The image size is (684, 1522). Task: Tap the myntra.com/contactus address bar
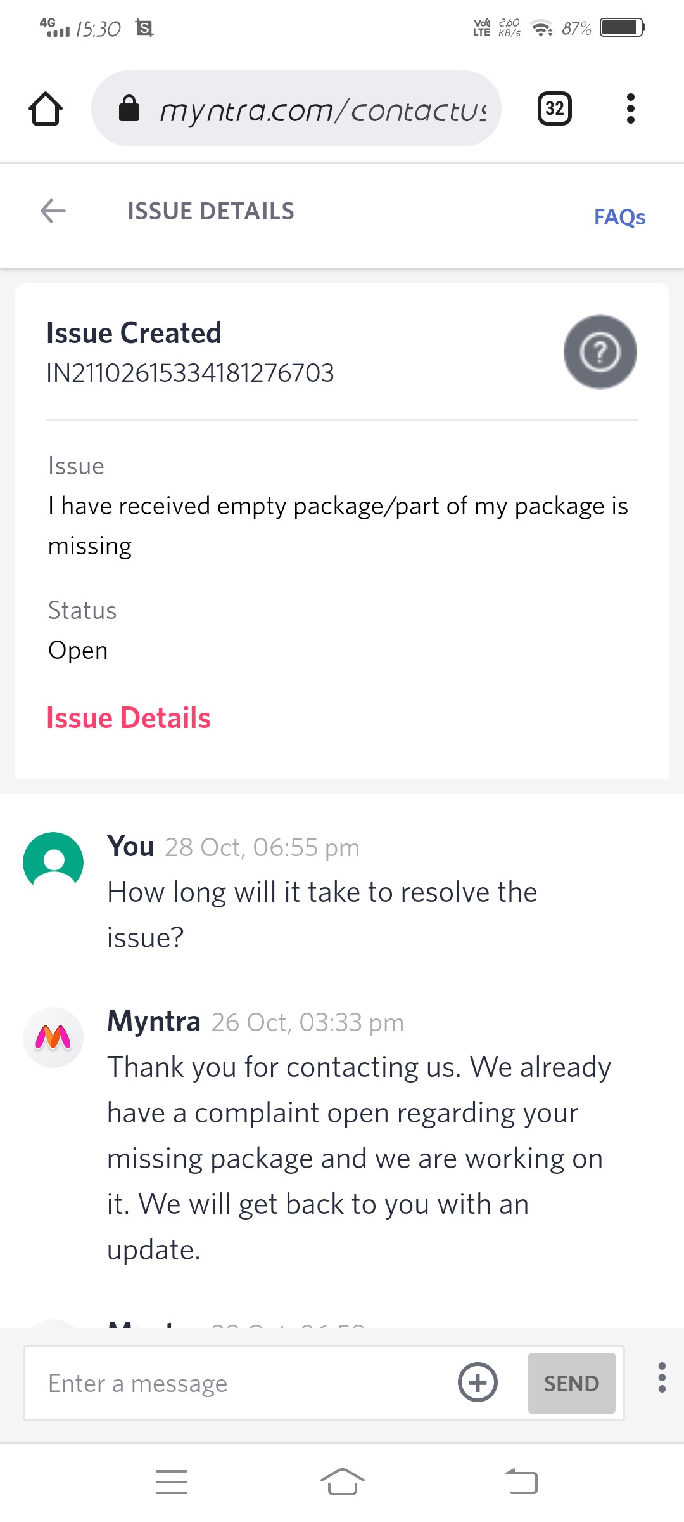tap(323, 109)
